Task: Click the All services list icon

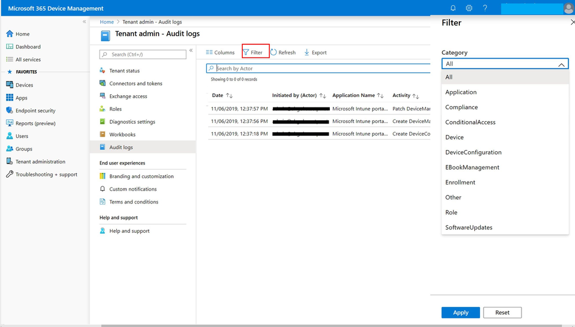Action: [x=10, y=59]
